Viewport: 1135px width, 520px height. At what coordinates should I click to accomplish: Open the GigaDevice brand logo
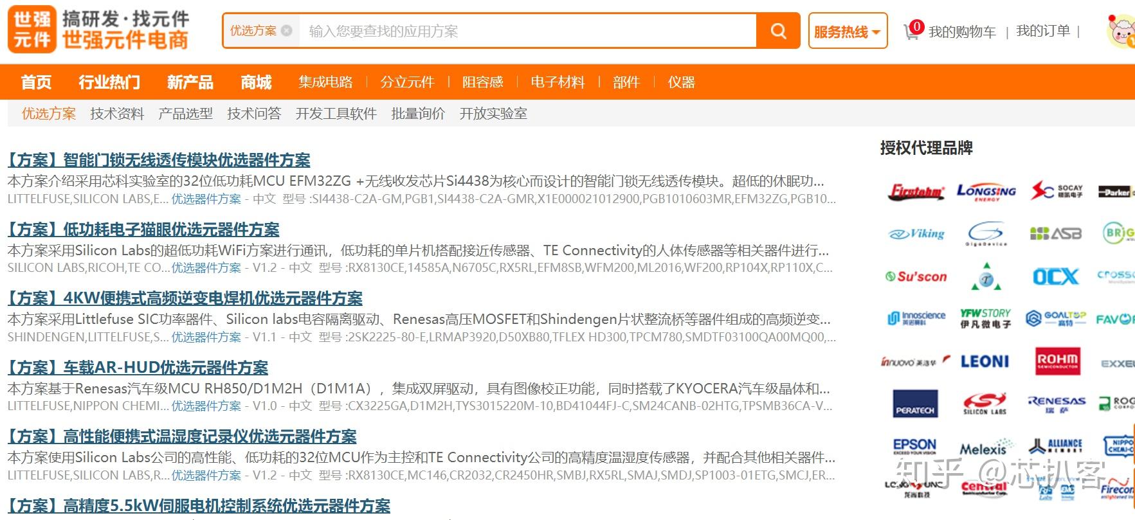pyautogui.click(x=986, y=234)
